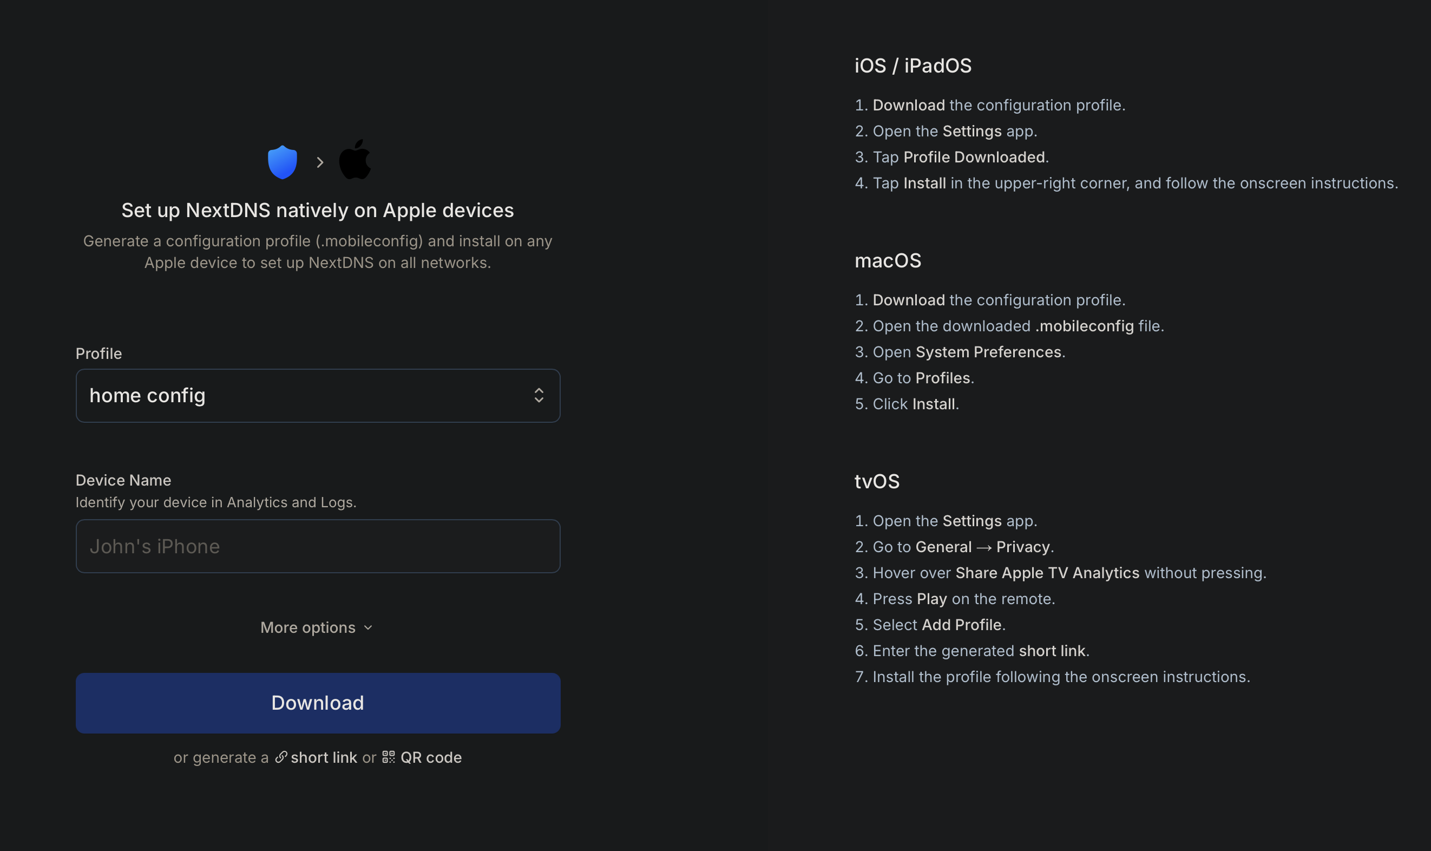Collapse the More options section
Image resolution: width=1431 pixels, height=851 pixels.
[x=318, y=627]
